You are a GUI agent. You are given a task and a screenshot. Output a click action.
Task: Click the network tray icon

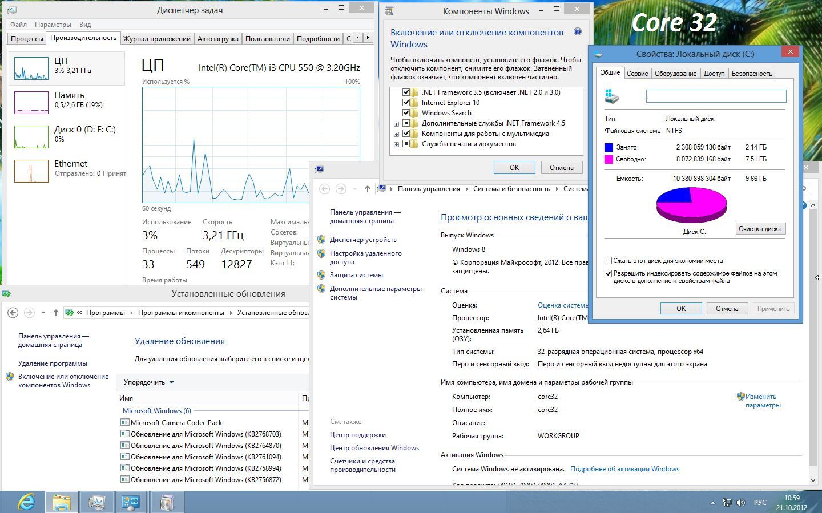click(x=727, y=503)
